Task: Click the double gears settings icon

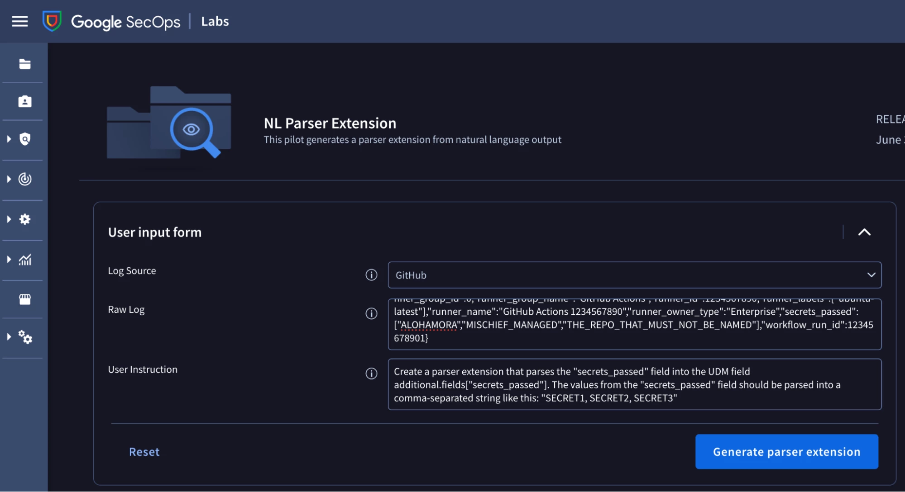Action: pos(25,337)
